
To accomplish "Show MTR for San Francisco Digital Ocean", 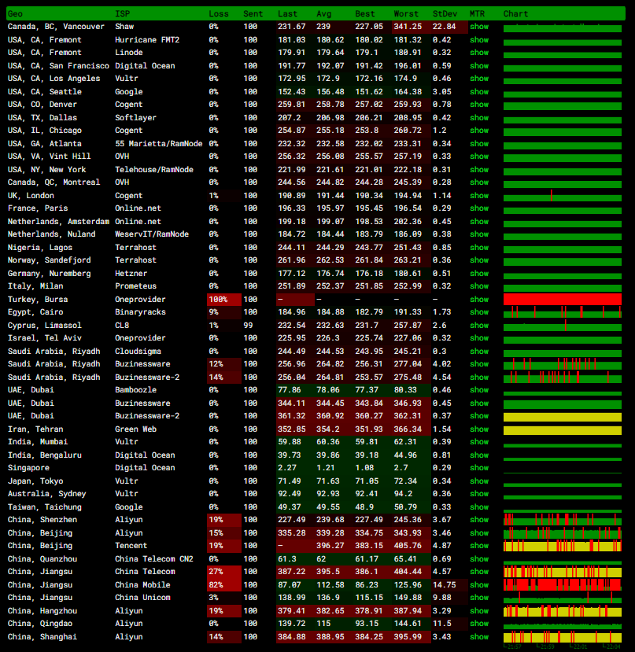I will (479, 66).
